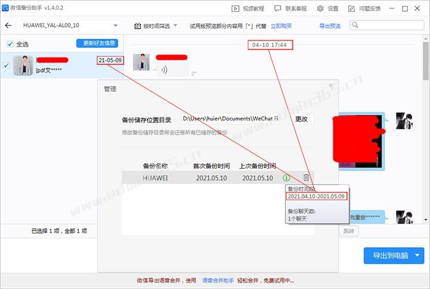The image size is (430, 289).
Task: Click the 04-10 17:44 chat timestamp
Action: (270, 45)
